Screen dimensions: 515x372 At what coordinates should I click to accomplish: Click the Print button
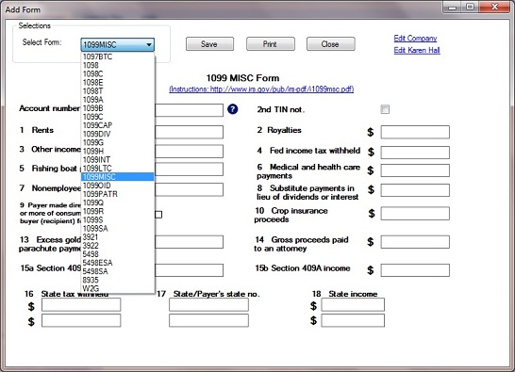tap(271, 44)
